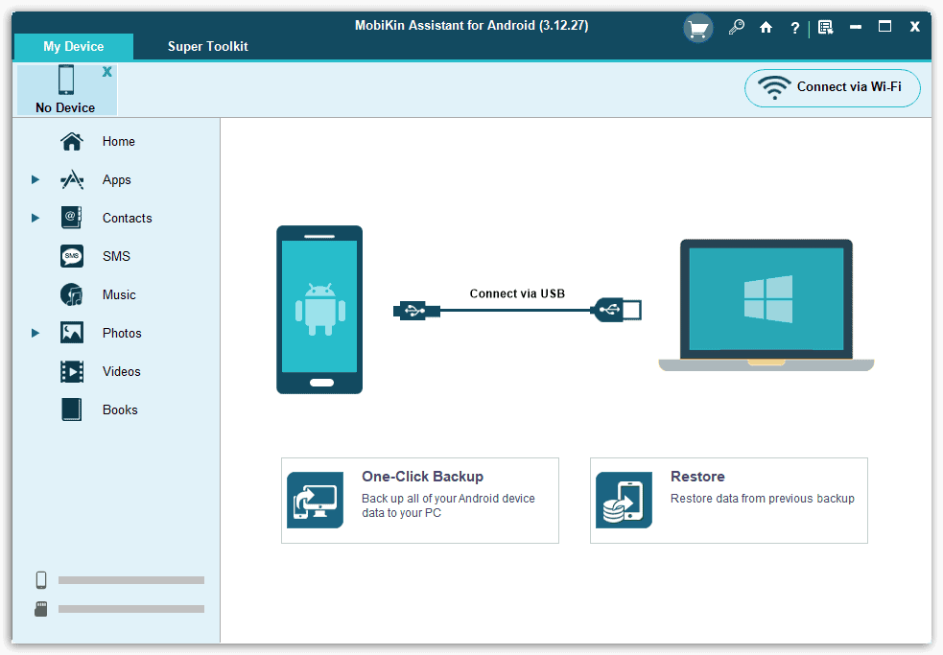Open the home website icon in title bar
This screenshot has height=655, width=943.
[766, 27]
